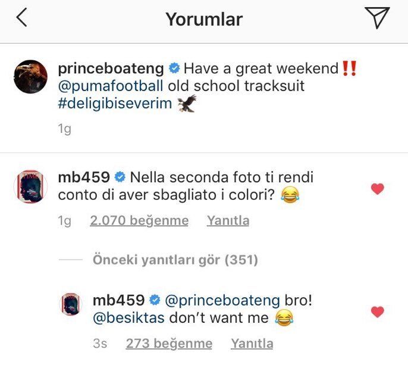
Task: Open mb459 username on the Italian comment
Action: point(83,177)
